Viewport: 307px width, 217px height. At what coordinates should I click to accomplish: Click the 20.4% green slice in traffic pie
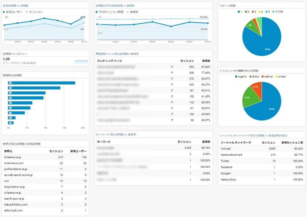tap(250, 97)
